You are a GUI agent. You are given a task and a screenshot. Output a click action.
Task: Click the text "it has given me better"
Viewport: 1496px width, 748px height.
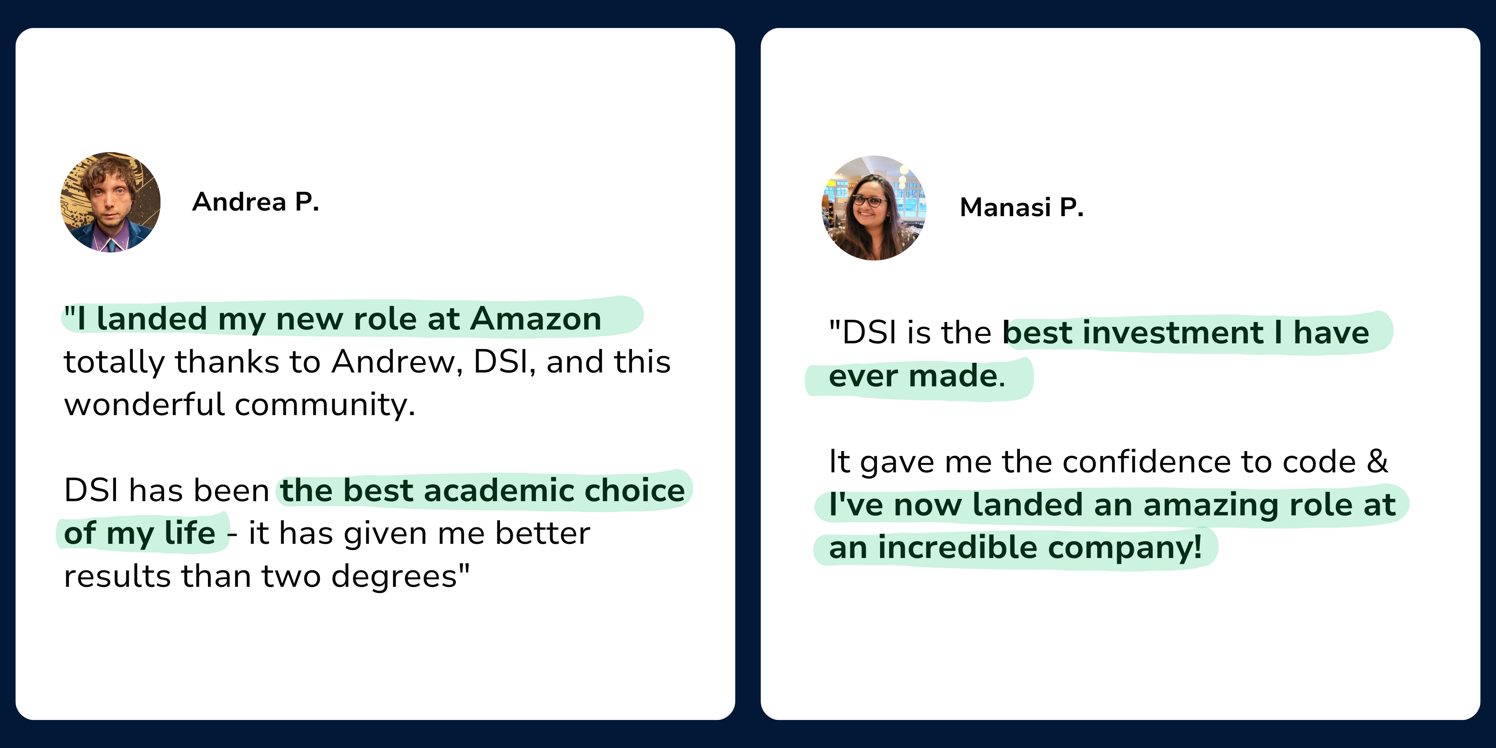coord(419,533)
